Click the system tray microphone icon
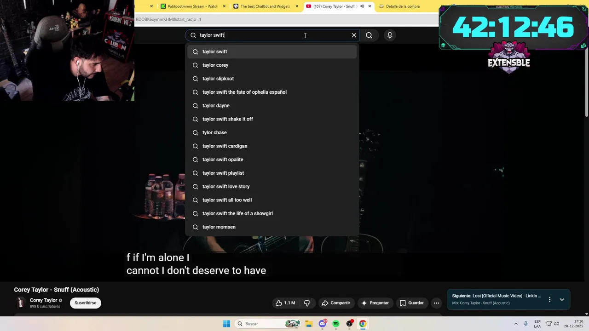 526,324
